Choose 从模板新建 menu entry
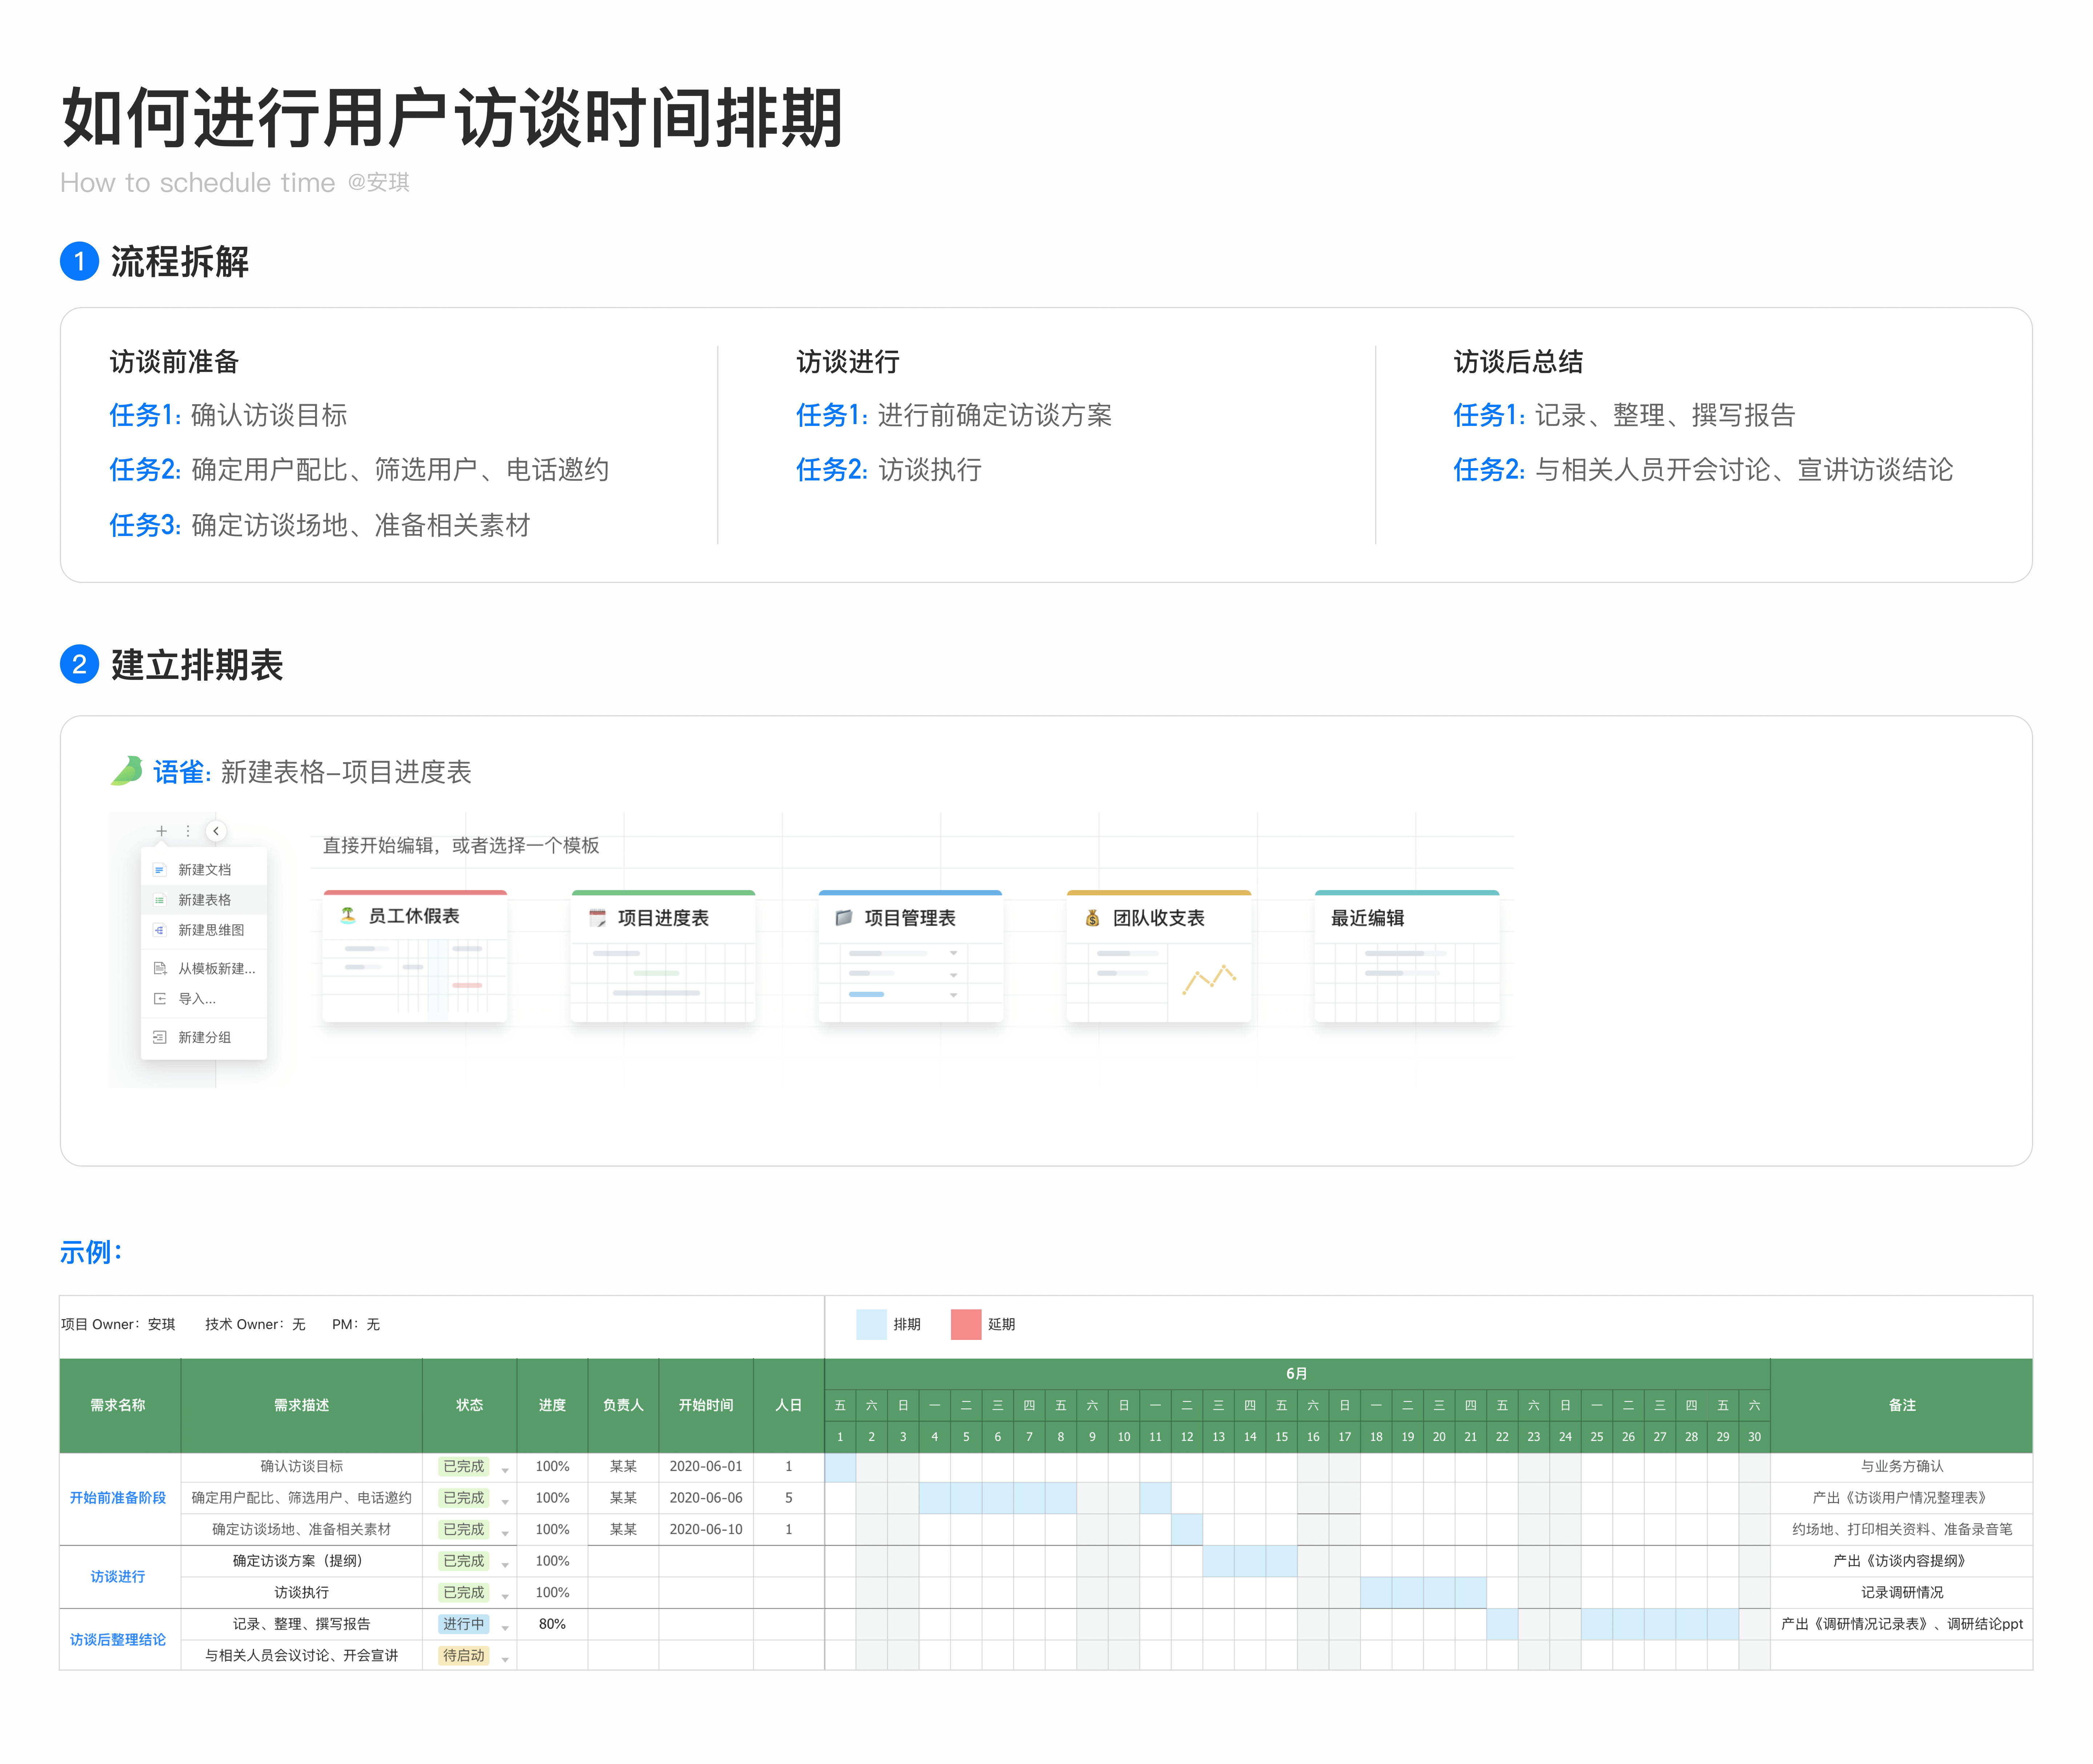2093x1764 pixels. pyautogui.click(x=215, y=968)
